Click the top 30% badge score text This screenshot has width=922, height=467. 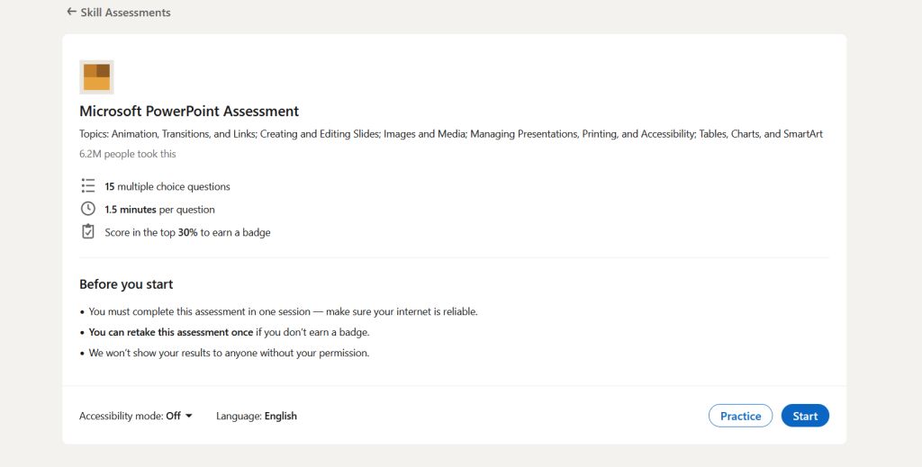point(187,232)
